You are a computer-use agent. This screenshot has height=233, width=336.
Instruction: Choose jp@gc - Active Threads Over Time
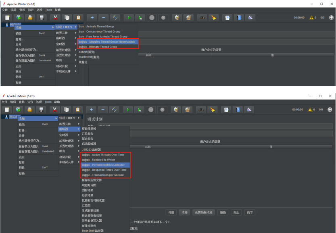click(x=105, y=155)
